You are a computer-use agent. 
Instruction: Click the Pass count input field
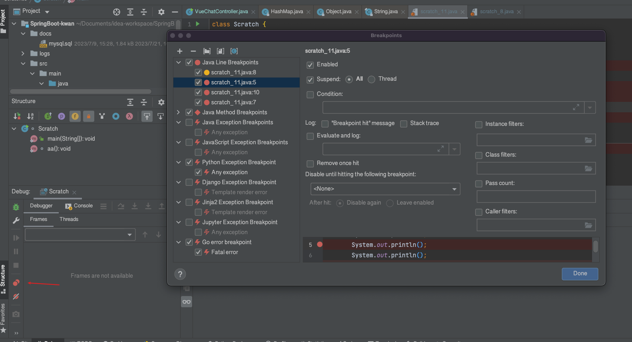click(x=536, y=197)
